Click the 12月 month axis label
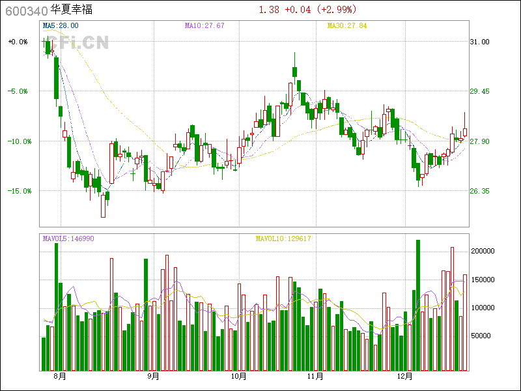The image size is (521, 391). coord(404,377)
